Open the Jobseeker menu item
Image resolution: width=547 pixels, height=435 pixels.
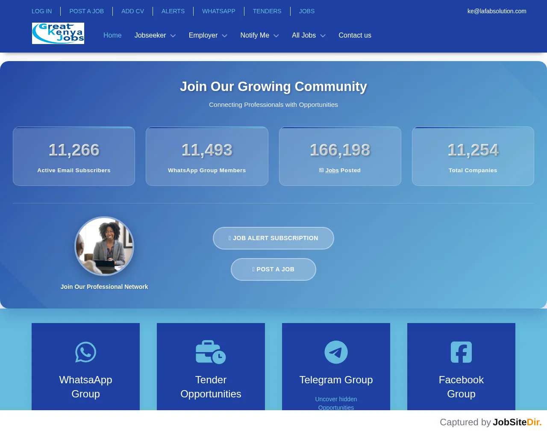[x=150, y=35]
